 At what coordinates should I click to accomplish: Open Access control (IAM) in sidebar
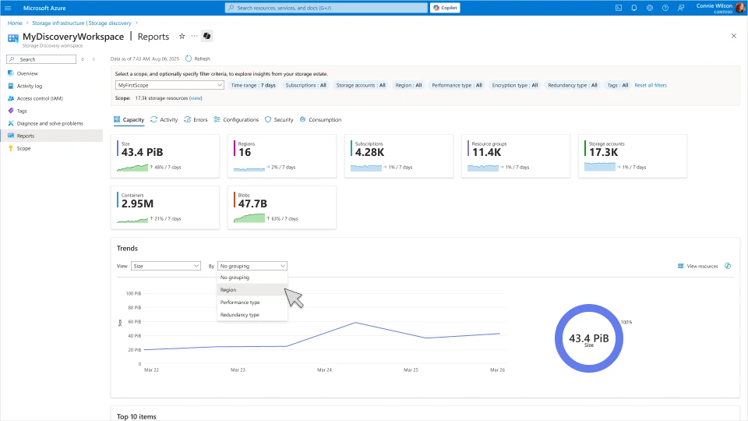40,98
